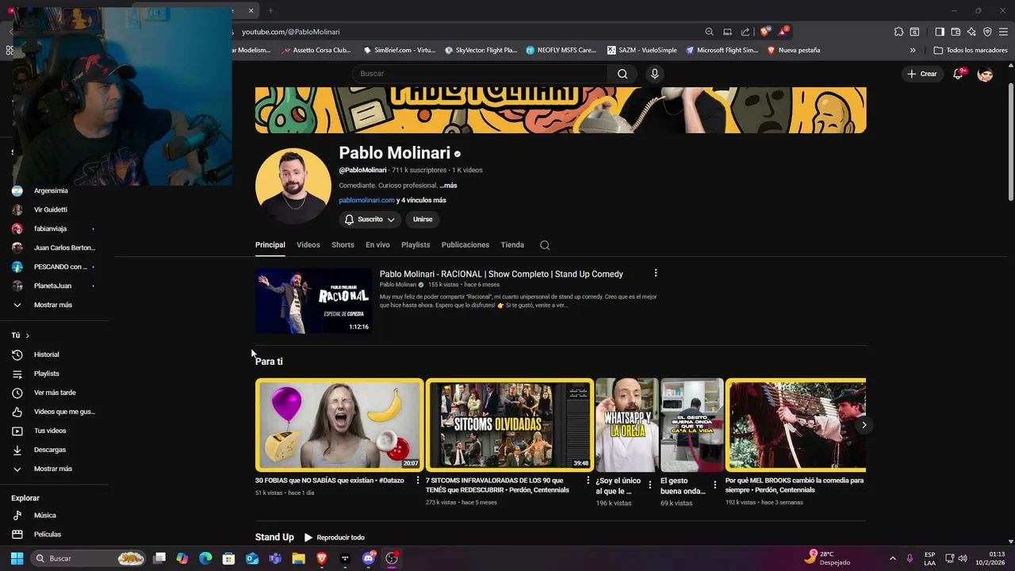The height and width of the screenshot is (571, 1015).
Task: Switch to the En vivo tab
Action: pyautogui.click(x=377, y=245)
